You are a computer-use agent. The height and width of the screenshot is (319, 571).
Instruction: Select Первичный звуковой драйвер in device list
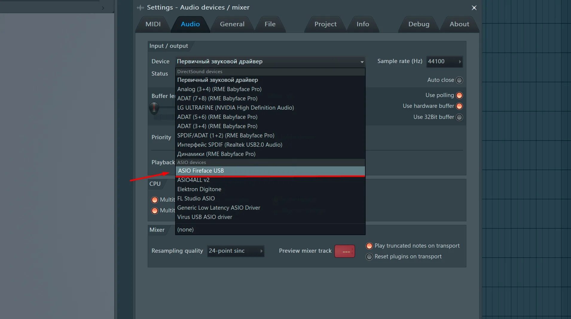coord(270,80)
